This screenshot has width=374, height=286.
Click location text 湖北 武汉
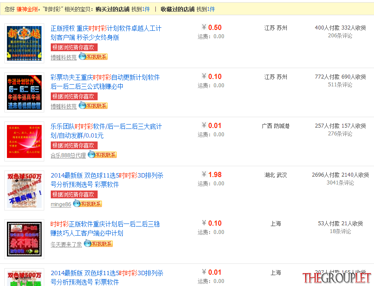click(x=276, y=175)
